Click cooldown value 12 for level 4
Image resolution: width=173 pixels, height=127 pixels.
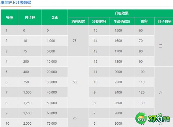[x=99, y=62]
